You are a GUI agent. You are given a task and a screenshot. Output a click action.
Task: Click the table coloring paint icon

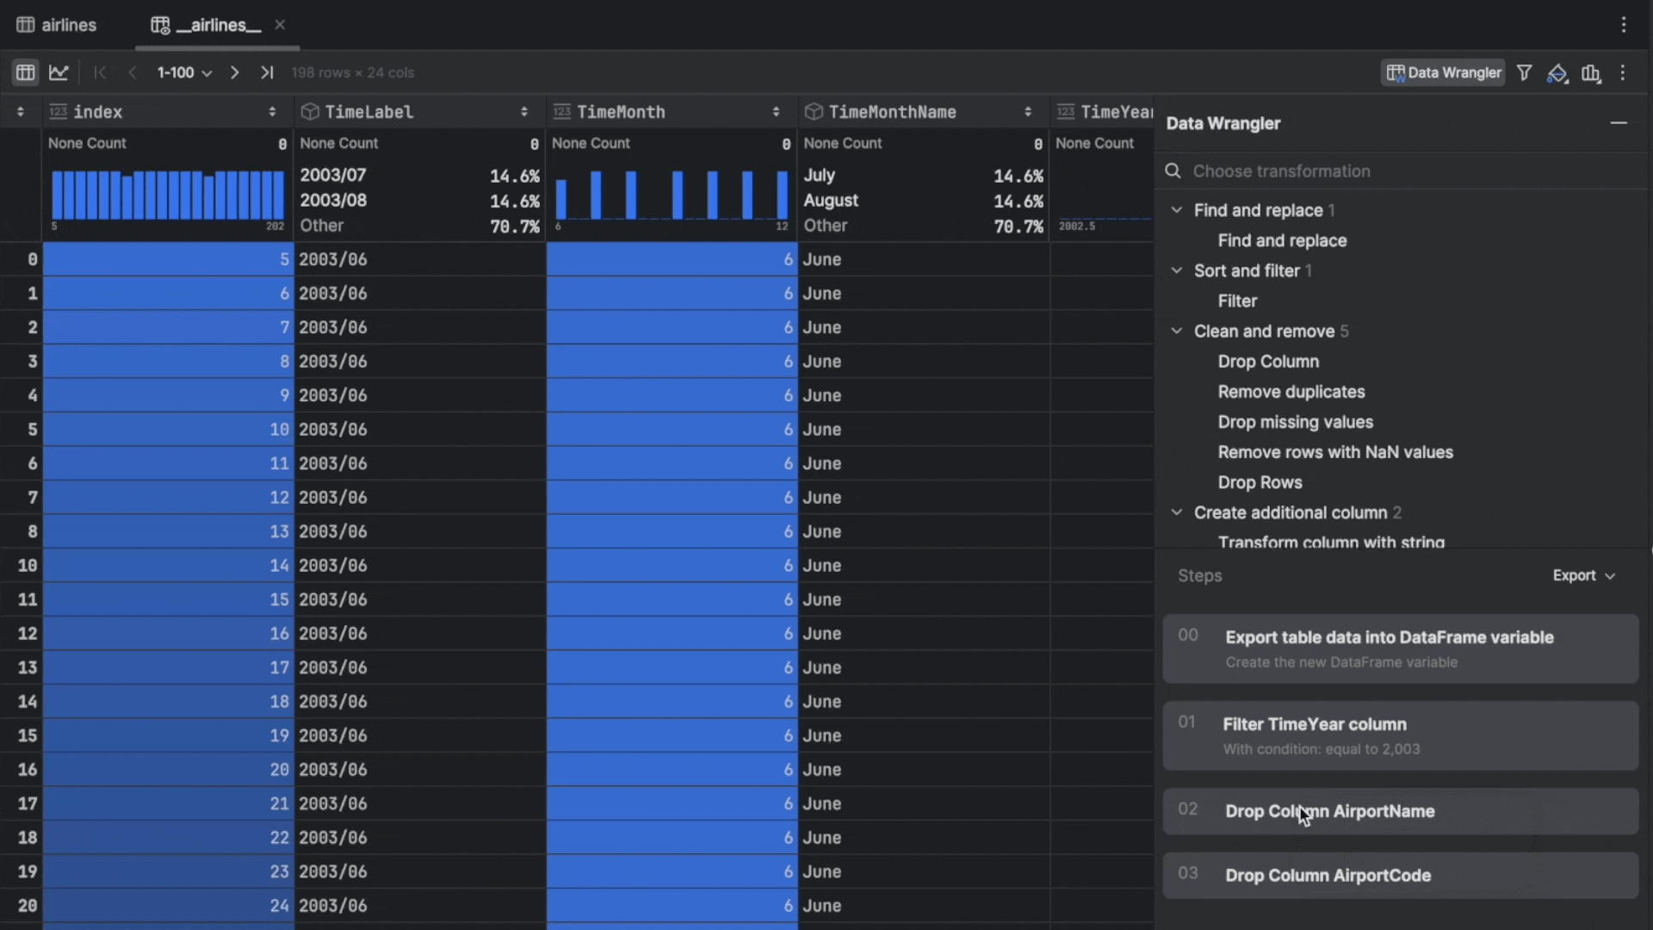pos(1557,74)
